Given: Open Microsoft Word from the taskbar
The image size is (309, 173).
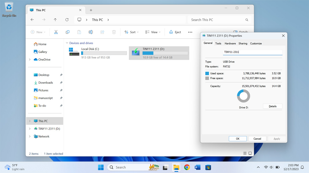Looking at the screenshot, I should pyautogui.click(x=197, y=167).
